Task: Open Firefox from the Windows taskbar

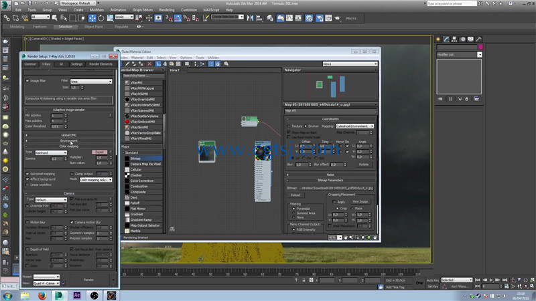Action: tap(42, 295)
